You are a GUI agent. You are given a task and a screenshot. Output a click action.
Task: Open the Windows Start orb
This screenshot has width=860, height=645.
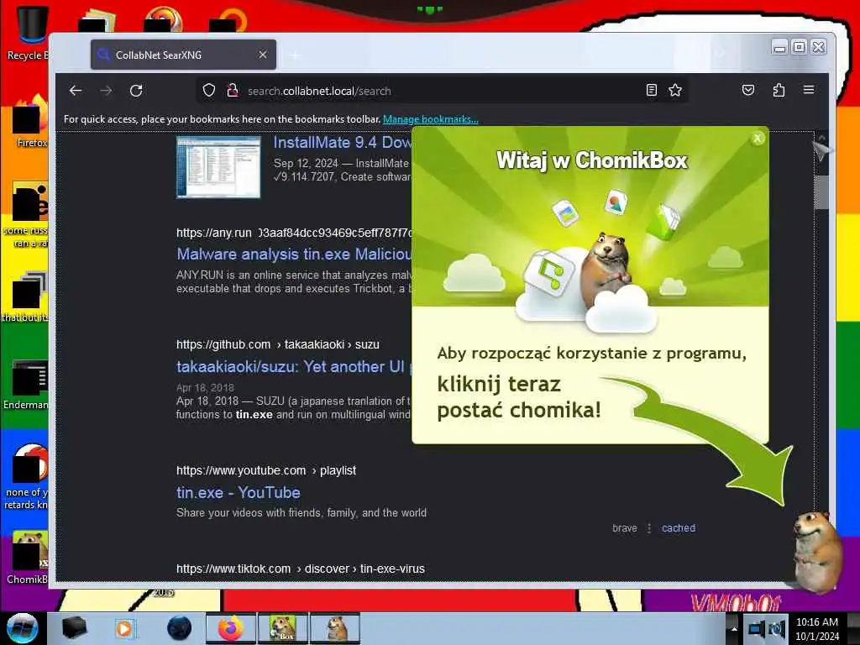[23, 628]
